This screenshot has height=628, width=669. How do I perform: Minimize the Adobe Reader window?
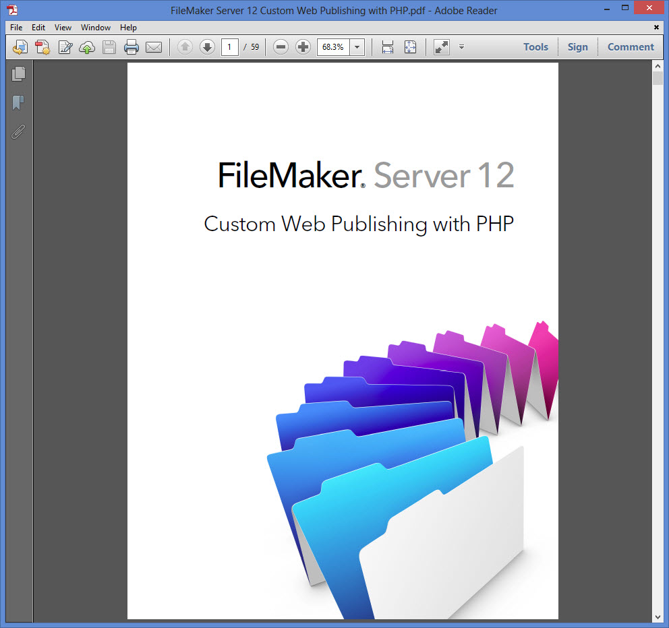click(607, 8)
